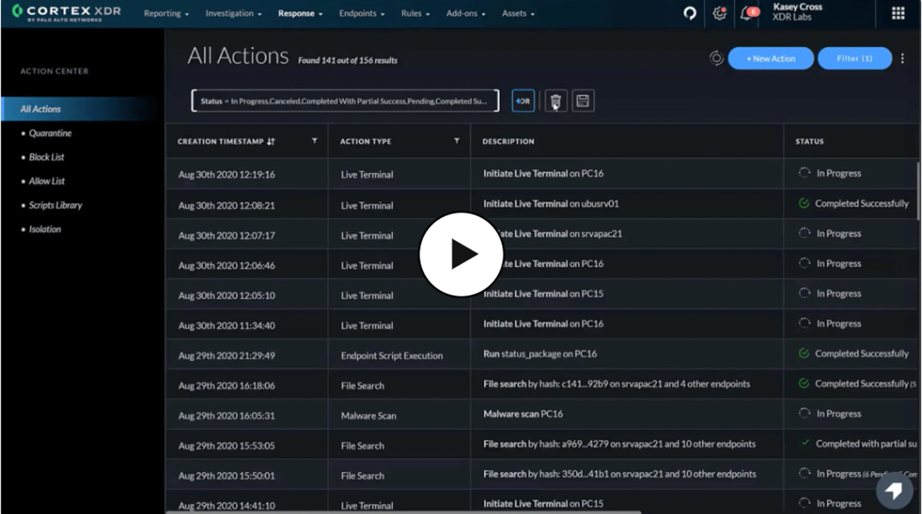Image resolution: width=922 pixels, height=514 pixels.
Task: Click the floating help chat bubble
Action: 894,490
